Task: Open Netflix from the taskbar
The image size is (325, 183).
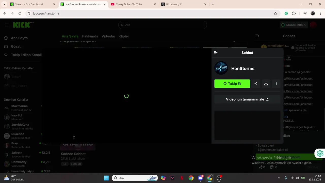Action: click(x=182, y=178)
